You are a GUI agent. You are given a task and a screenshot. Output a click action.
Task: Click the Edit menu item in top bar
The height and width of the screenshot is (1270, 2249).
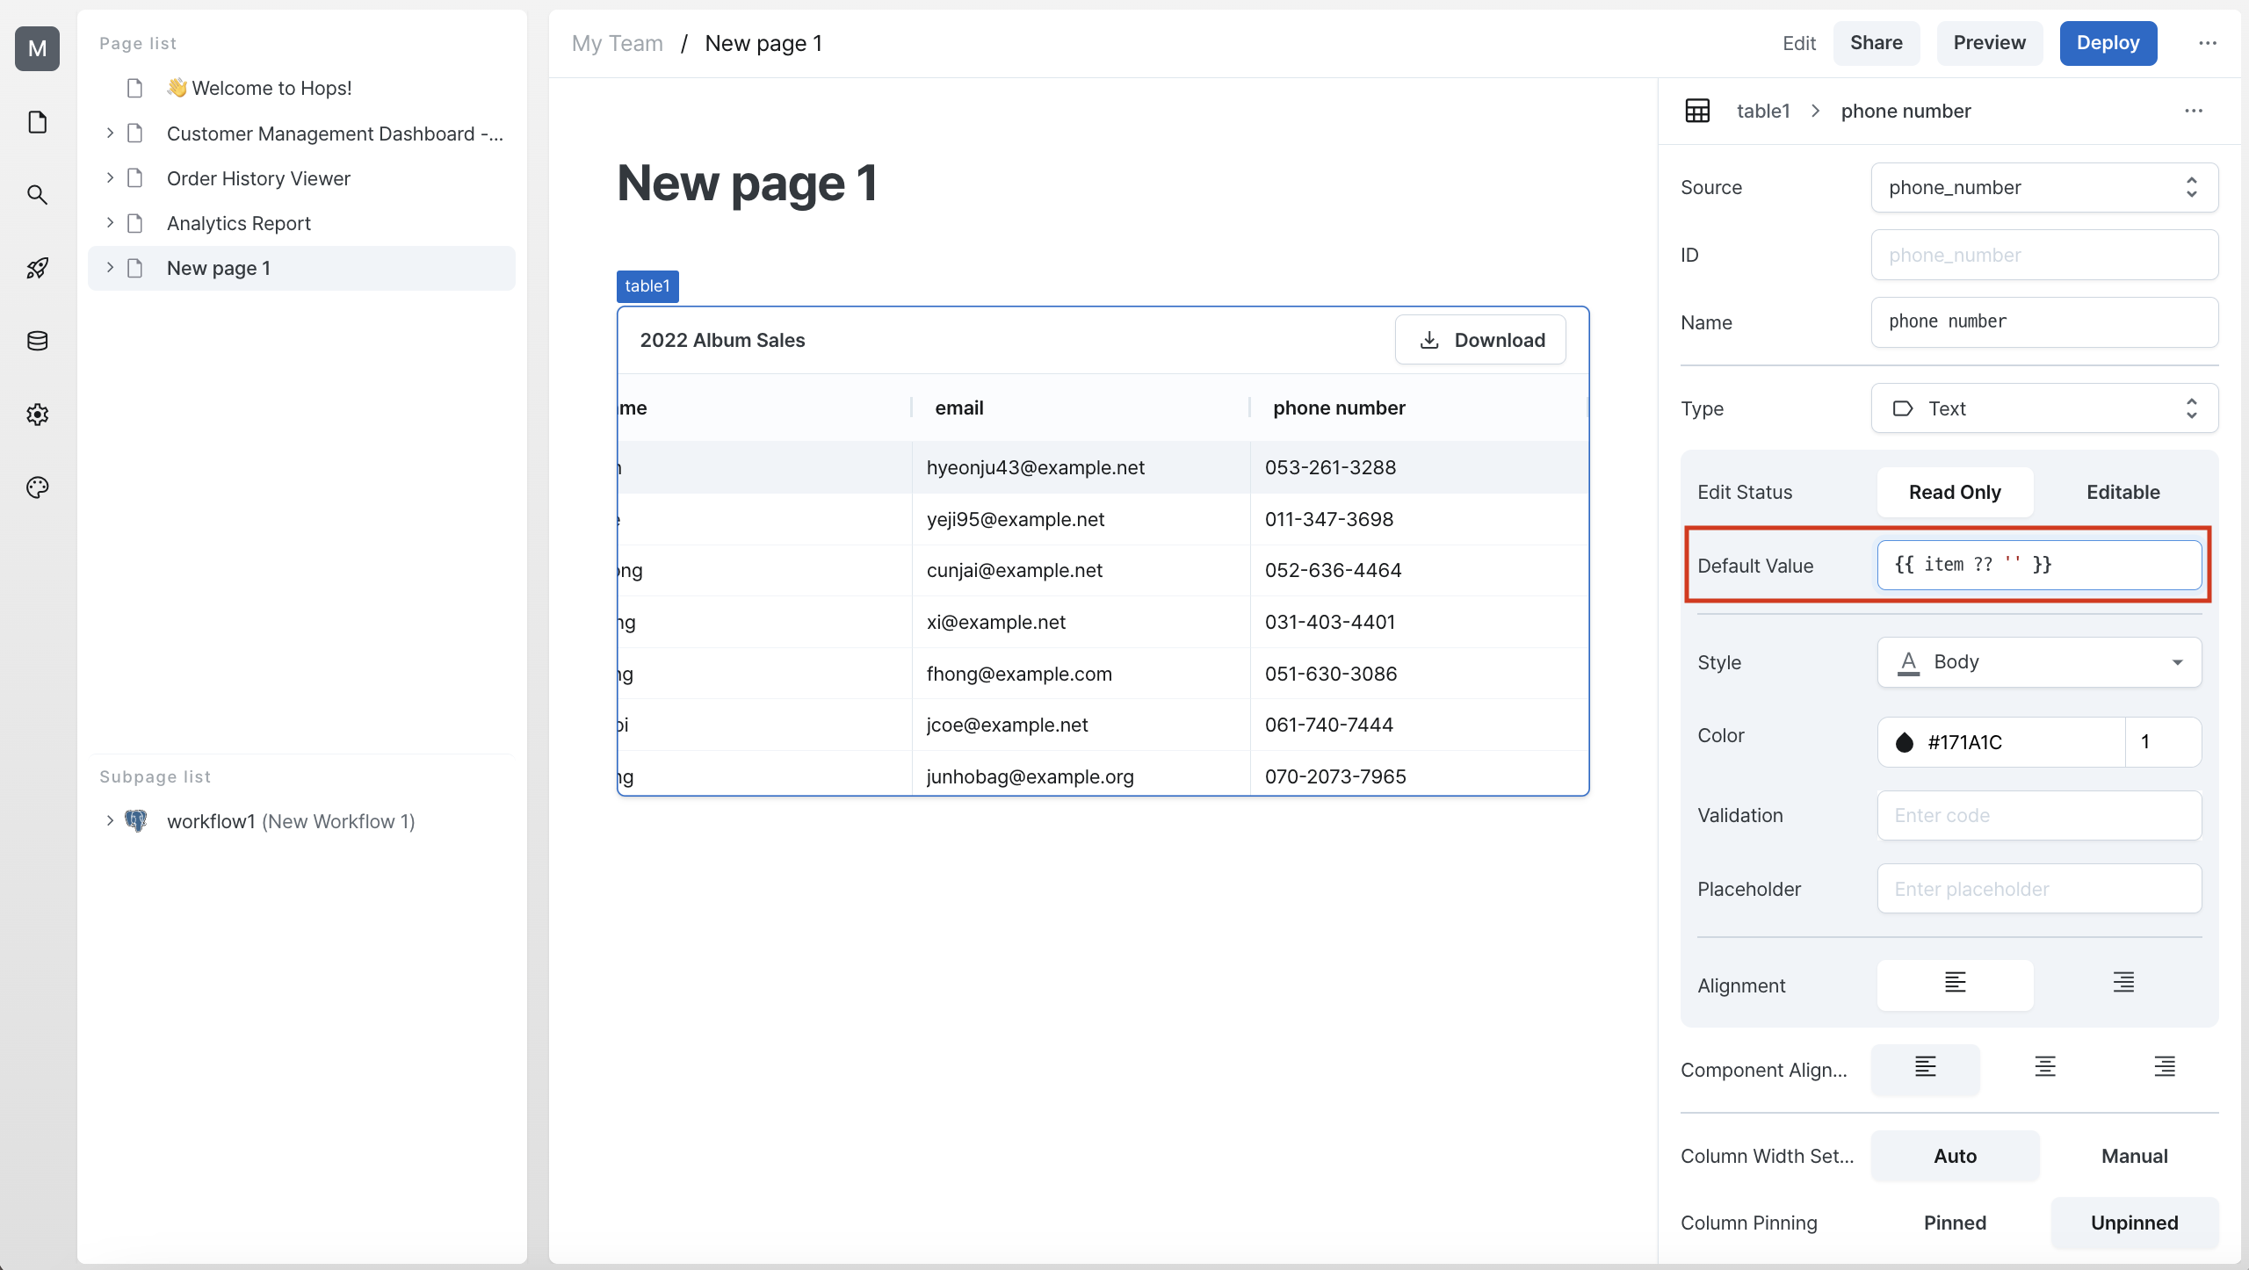(1798, 41)
